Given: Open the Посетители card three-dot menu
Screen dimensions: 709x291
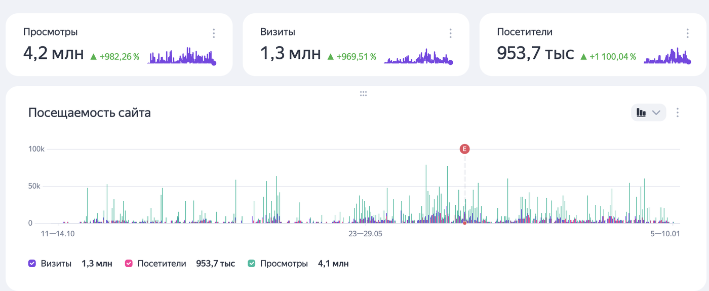Looking at the screenshot, I should [687, 33].
